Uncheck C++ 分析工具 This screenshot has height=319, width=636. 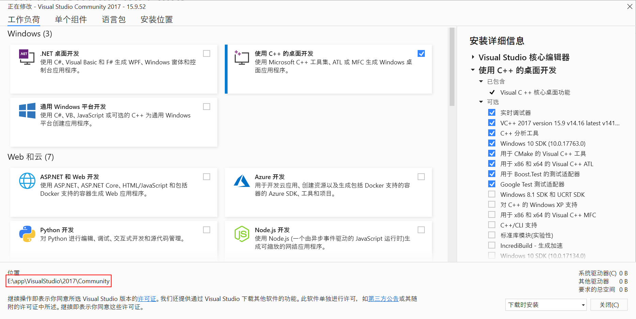click(492, 133)
